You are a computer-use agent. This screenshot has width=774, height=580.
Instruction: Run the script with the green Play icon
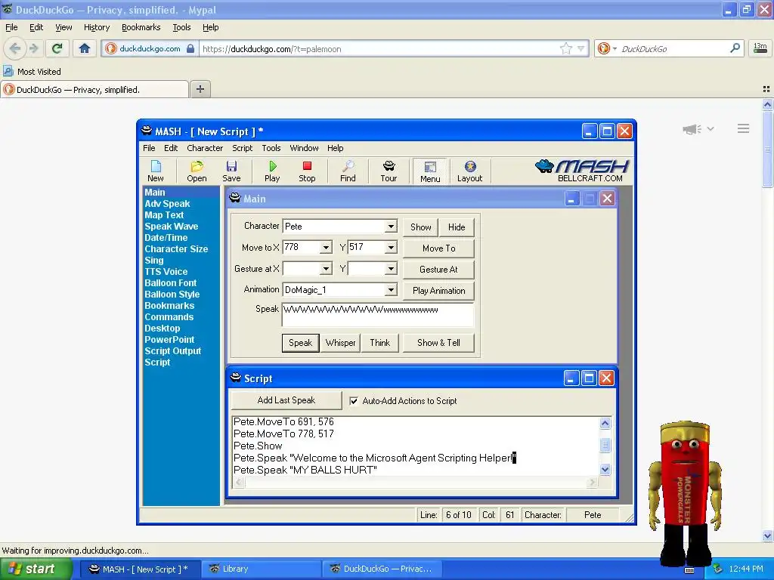[272, 171]
